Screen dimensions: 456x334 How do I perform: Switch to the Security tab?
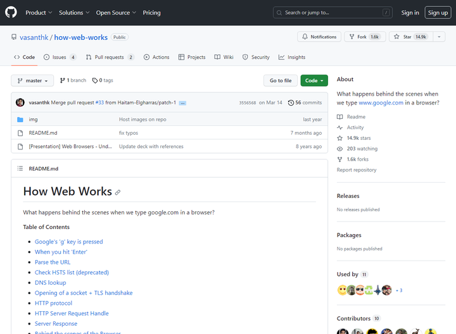(256, 57)
